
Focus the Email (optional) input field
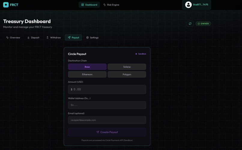(107, 120)
